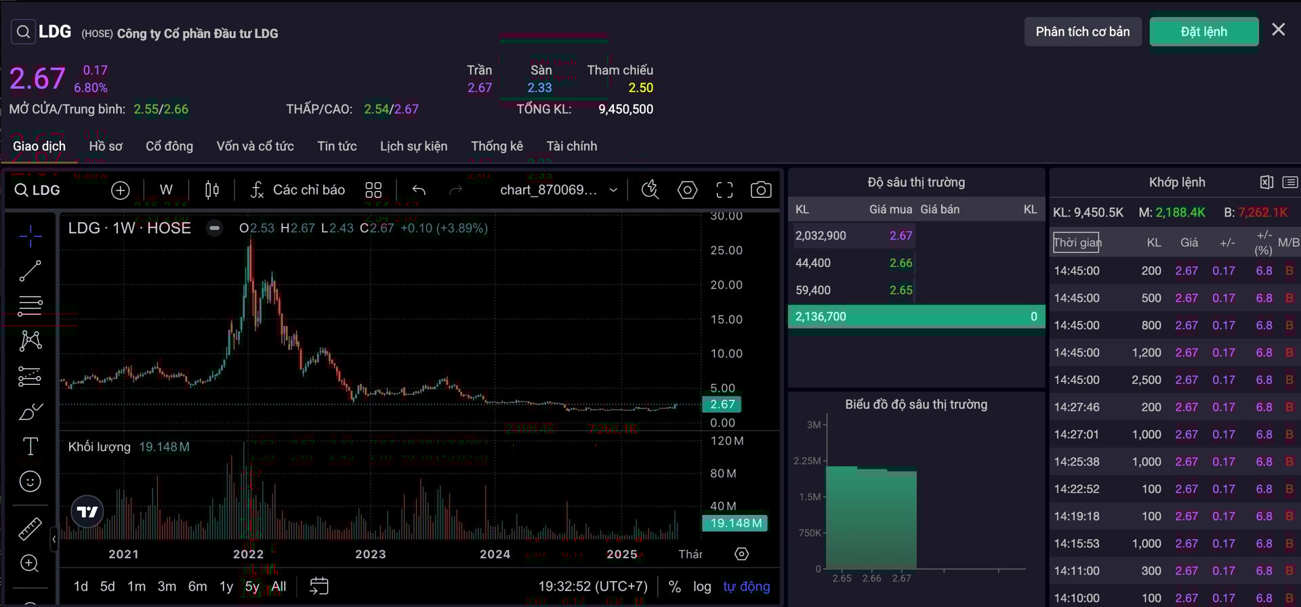The width and height of the screenshot is (1301, 607).
Task: Set chart range to 1d
Action: (x=81, y=587)
